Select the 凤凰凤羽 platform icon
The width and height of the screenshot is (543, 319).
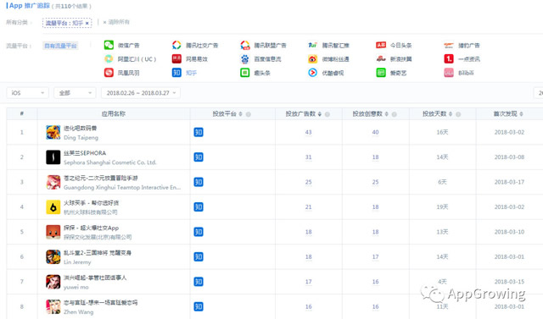pyautogui.click(x=109, y=73)
